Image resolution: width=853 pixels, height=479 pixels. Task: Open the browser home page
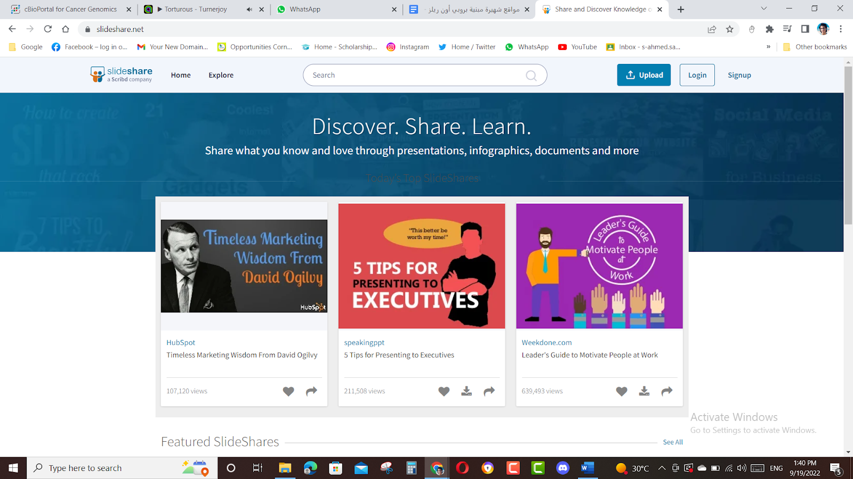(x=66, y=29)
